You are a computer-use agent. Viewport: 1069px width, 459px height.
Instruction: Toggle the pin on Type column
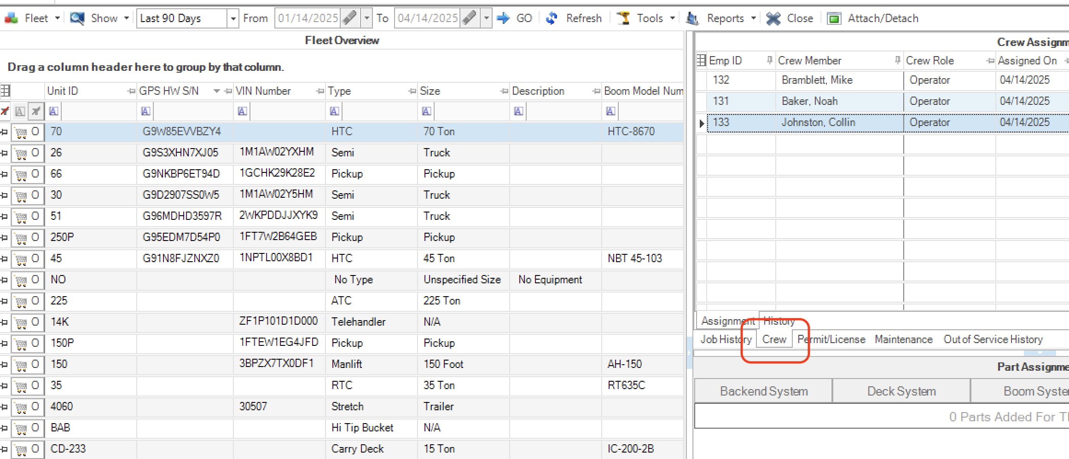412,91
